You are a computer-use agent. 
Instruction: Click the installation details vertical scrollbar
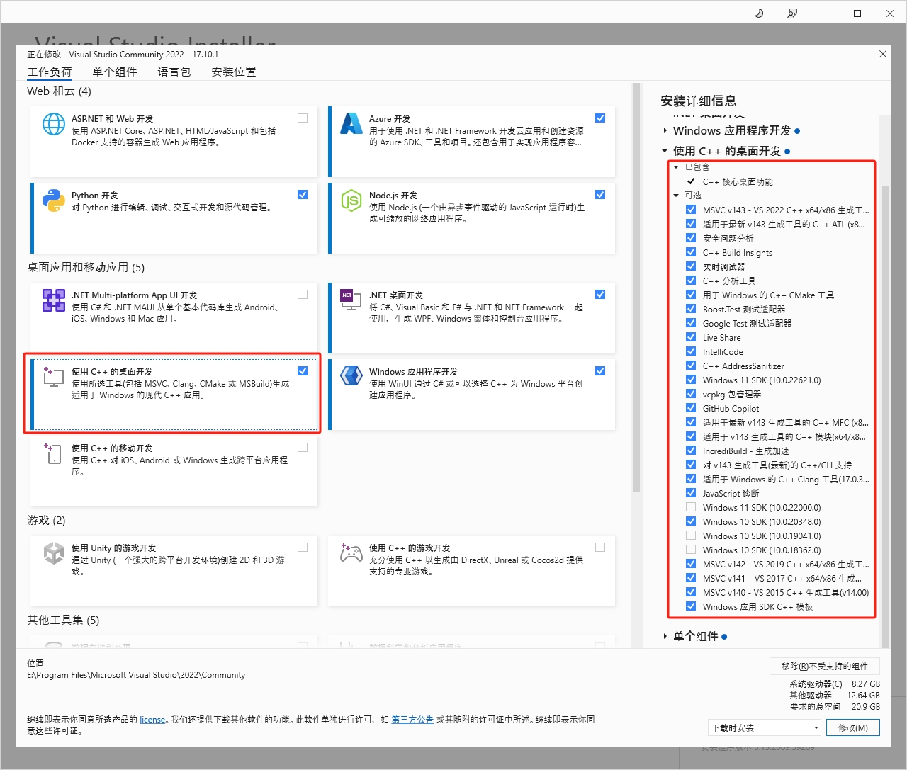pyautogui.click(x=885, y=415)
